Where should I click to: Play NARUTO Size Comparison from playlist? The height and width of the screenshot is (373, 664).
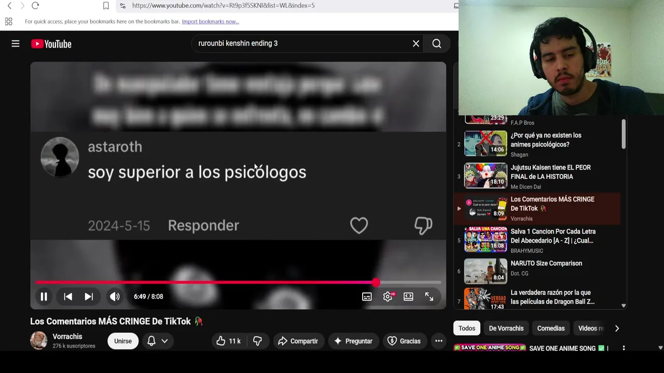(537, 271)
